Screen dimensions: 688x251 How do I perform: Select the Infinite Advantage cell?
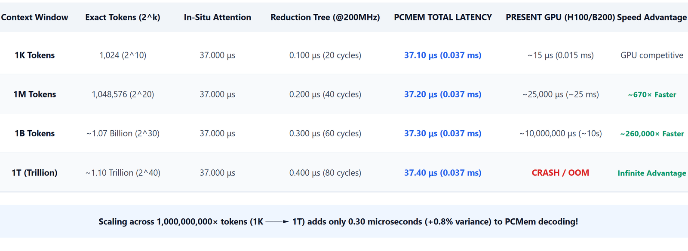(x=652, y=173)
